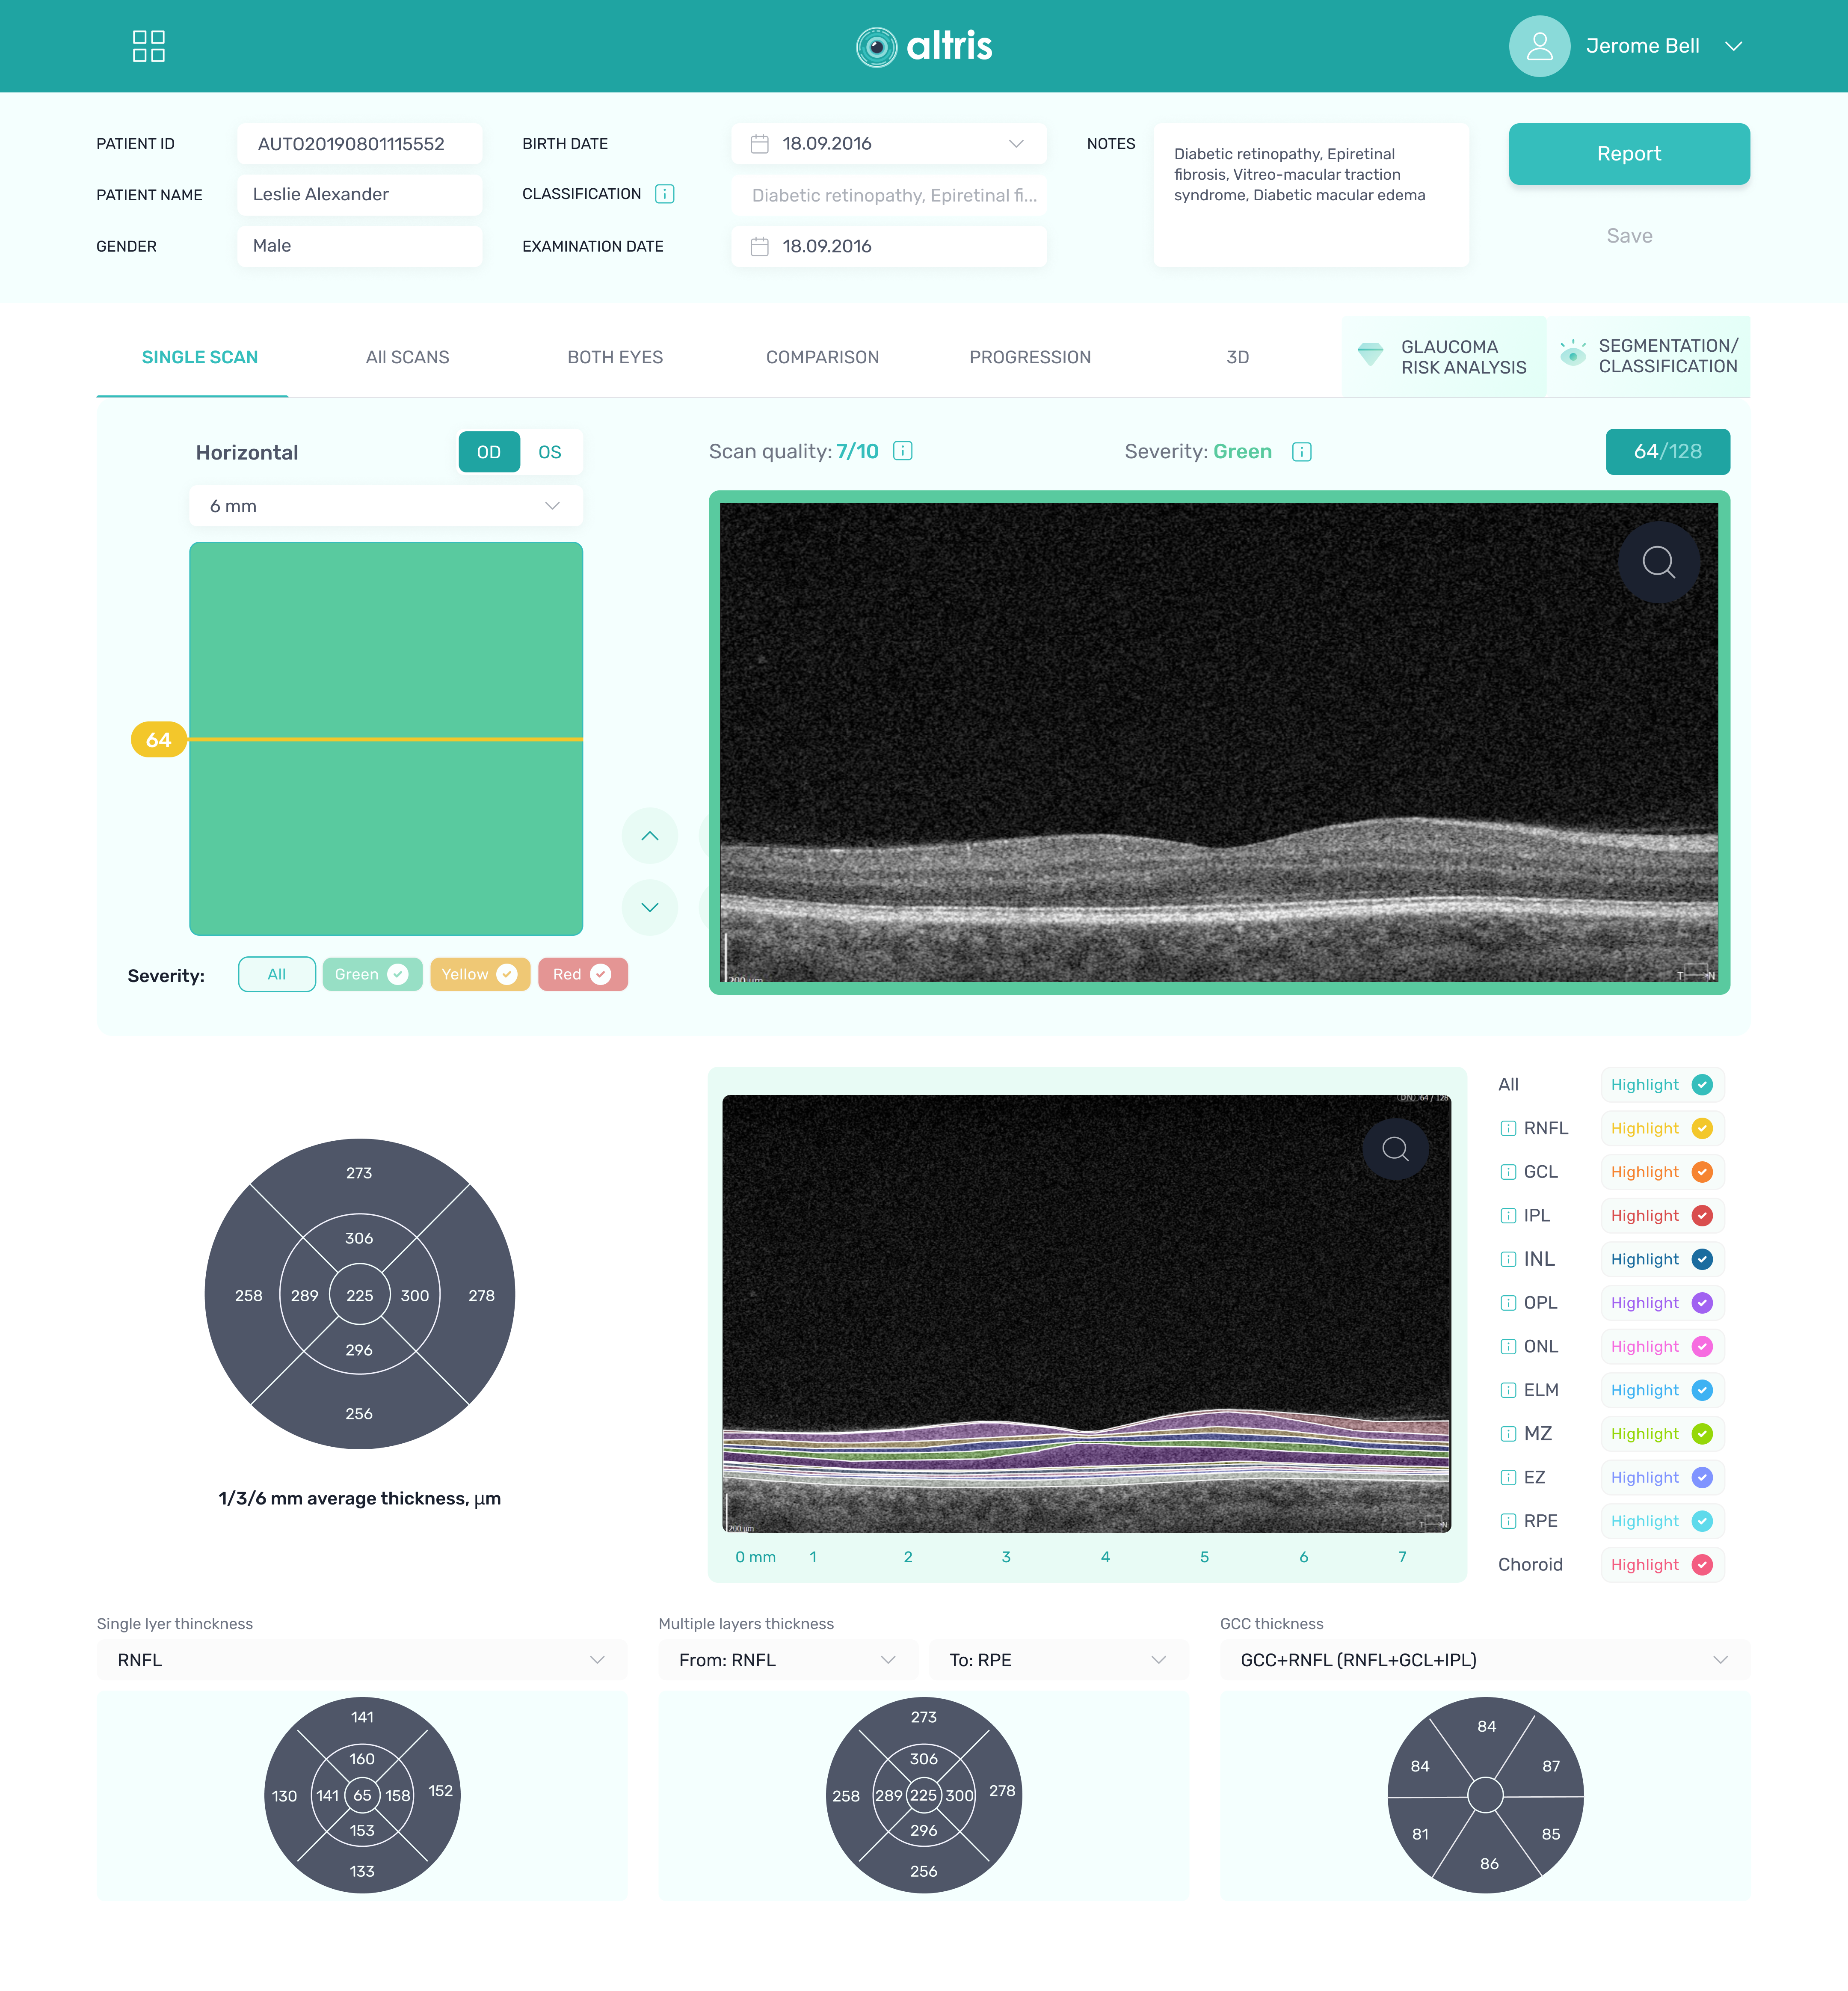Image resolution: width=1848 pixels, height=1991 pixels.
Task: Go to previous scan with up arrow
Action: [649, 835]
